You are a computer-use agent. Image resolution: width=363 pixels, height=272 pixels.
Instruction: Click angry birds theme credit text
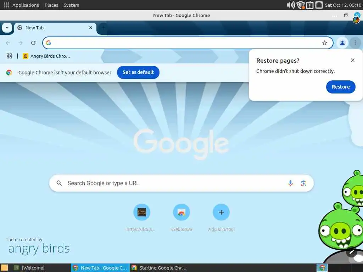click(39, 249)
